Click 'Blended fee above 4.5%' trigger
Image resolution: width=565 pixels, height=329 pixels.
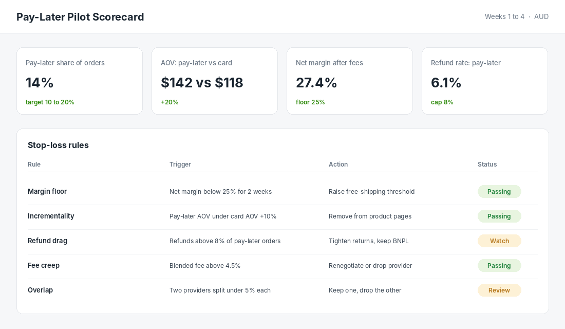click(204, 265)
